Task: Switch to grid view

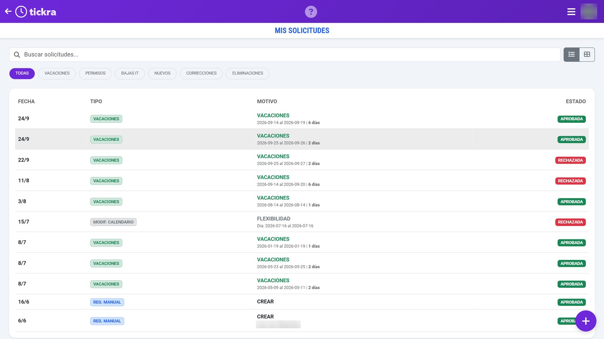Action: 587,55
